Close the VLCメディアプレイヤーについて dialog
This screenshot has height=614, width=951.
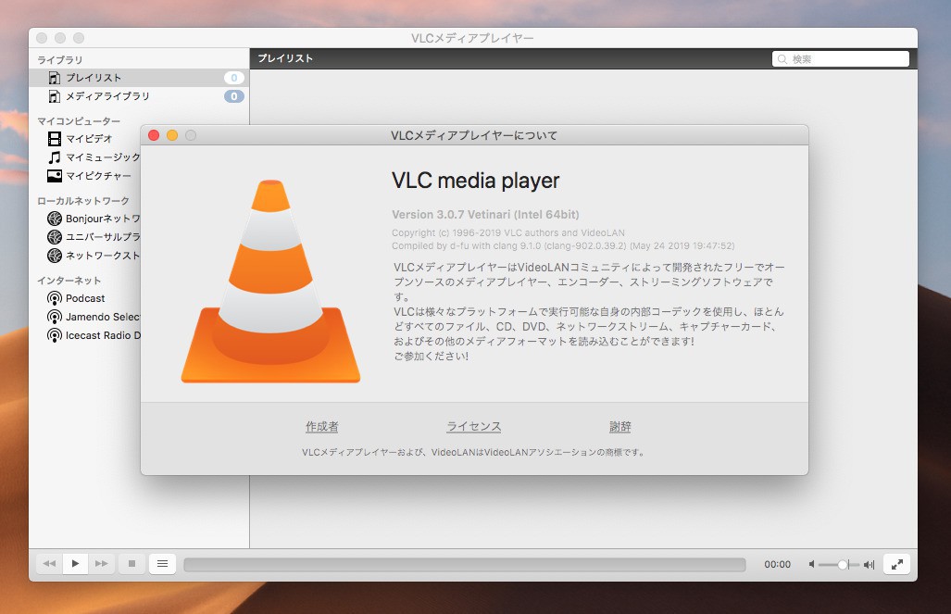(154, 135)
